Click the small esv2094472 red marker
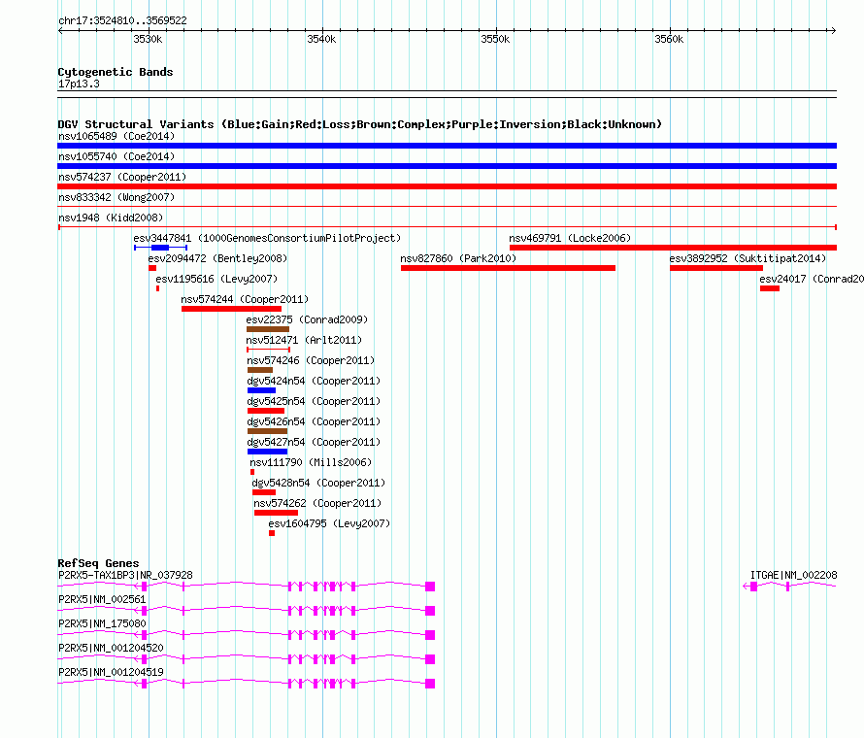This screenshot has height=738, width=864. 152,268
